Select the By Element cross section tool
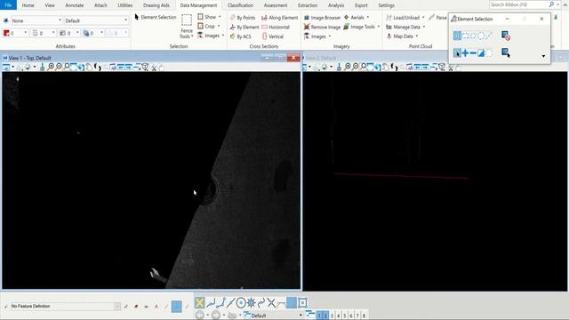This screenshot has height=320, width=569. click(x=244, y=27)
